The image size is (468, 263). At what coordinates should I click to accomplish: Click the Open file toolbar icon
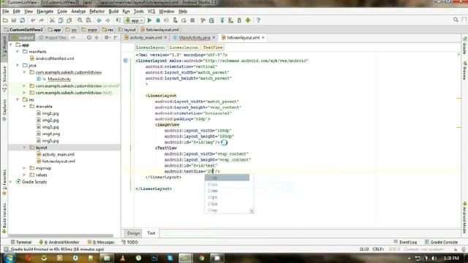5,20
